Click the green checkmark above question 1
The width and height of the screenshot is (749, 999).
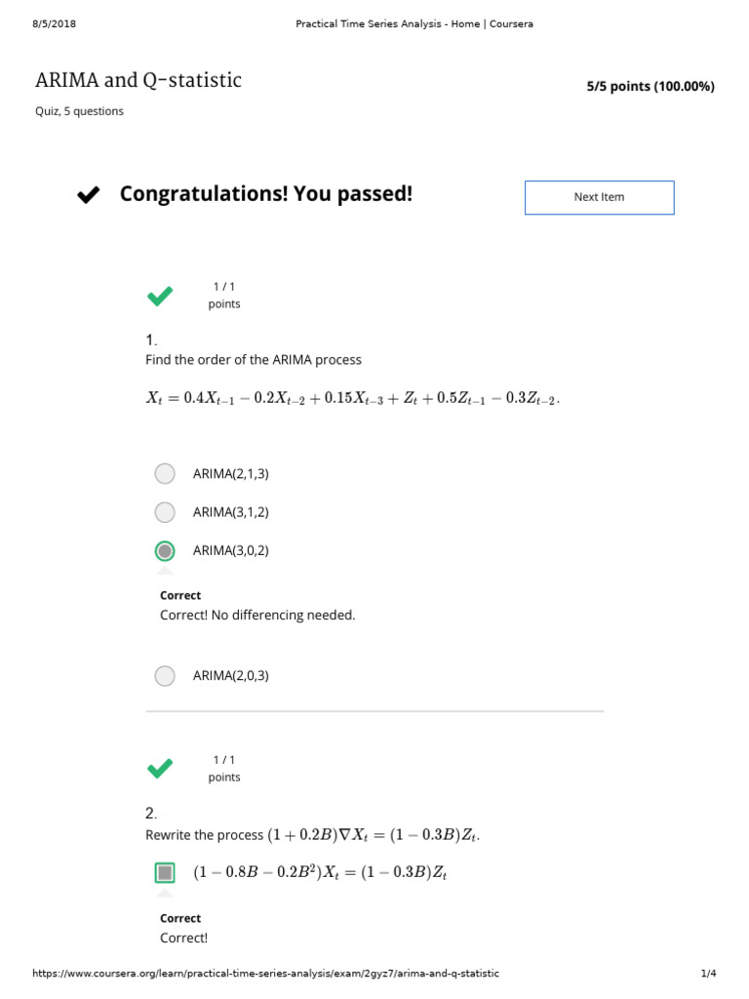click(160, 295)
